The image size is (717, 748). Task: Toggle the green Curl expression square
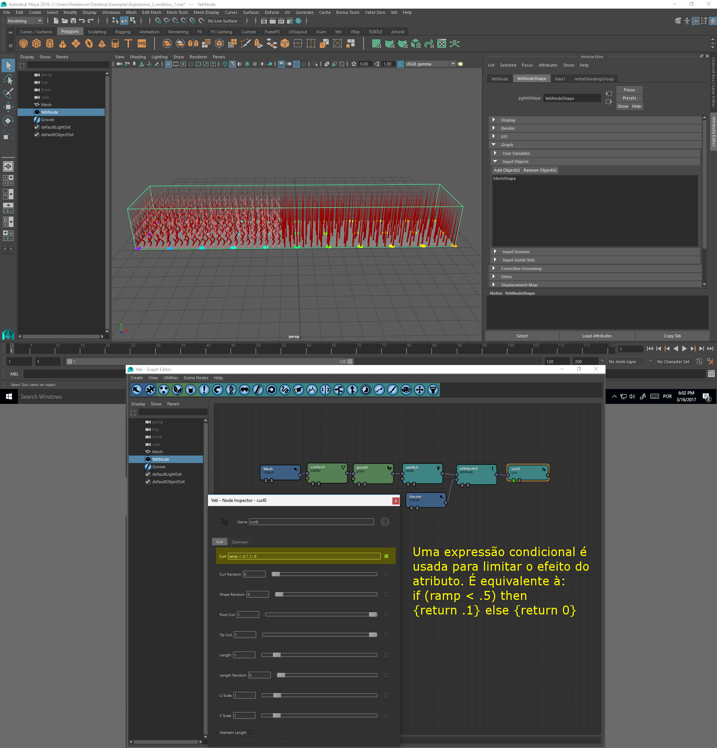tap(386, 556)
